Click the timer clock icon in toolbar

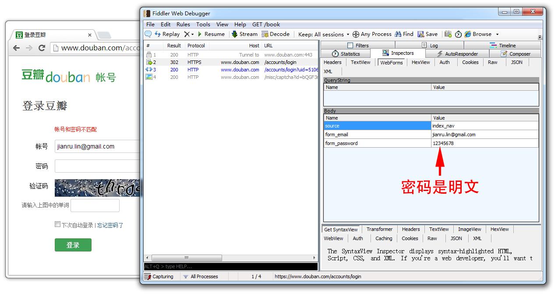coord(458,34)
